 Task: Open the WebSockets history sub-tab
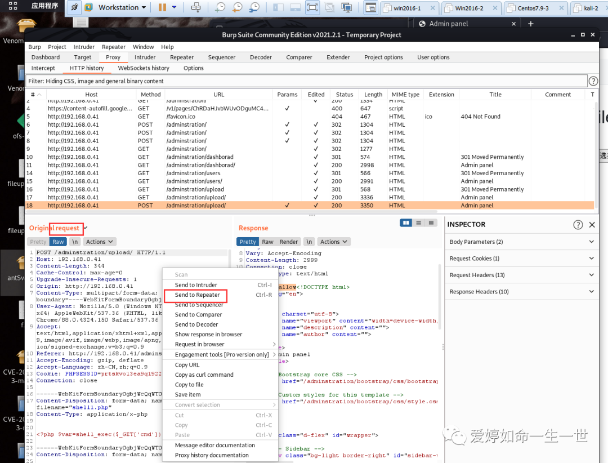point(144,68)
